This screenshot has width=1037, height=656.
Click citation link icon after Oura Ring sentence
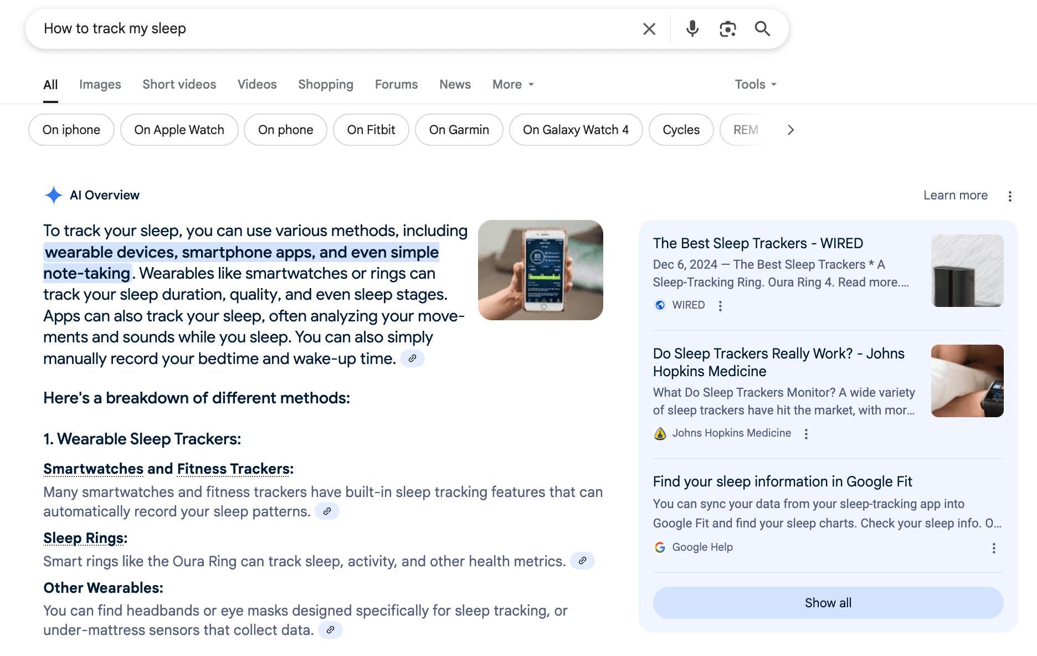tap(582, 561)
